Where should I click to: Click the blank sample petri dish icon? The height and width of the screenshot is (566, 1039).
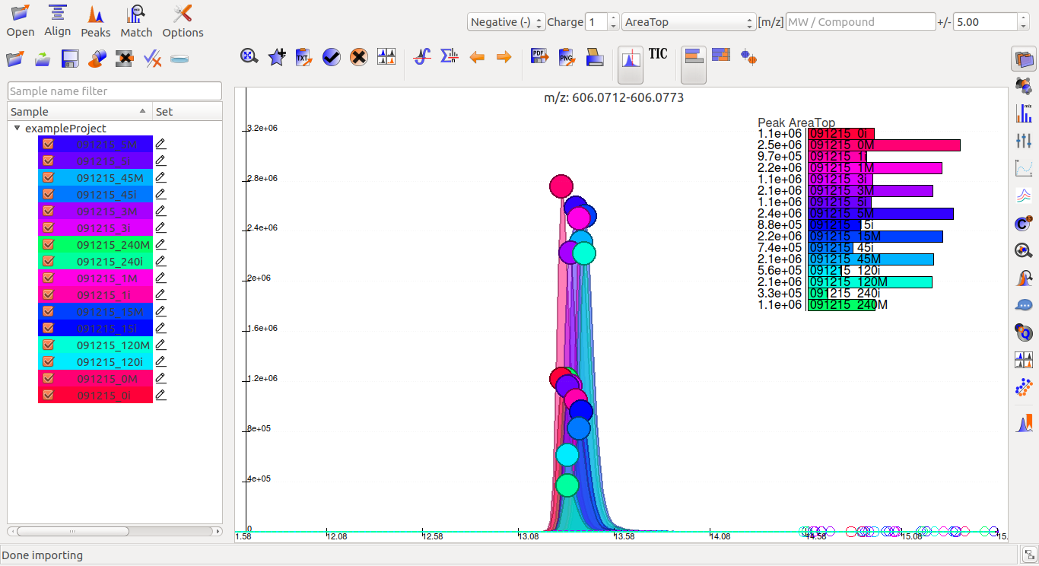pos(180,58)
